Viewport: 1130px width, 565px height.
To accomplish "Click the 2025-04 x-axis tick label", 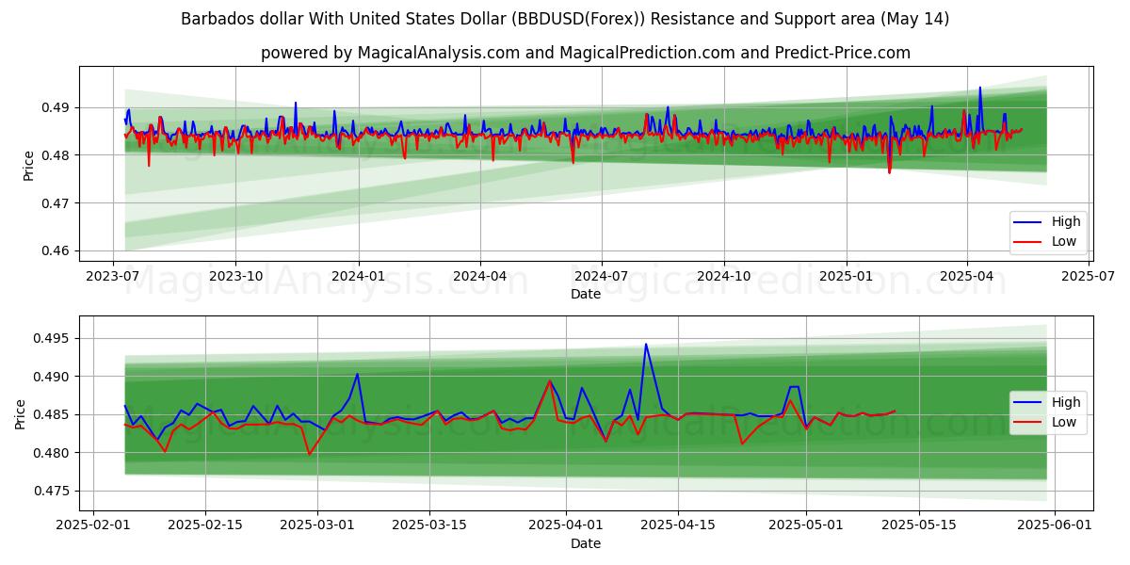I will coord(967,277).
